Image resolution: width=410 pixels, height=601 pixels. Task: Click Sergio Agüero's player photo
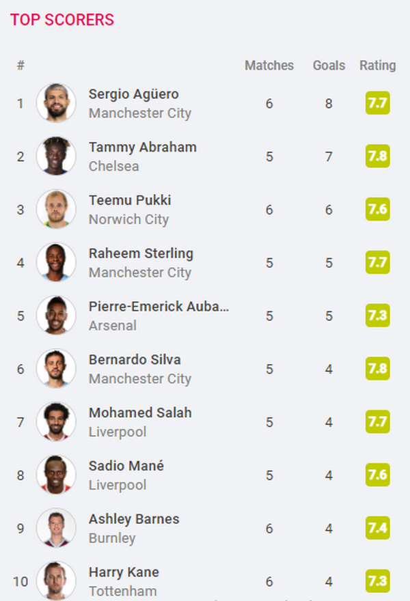pyautogui.click(x=56, y=103)
